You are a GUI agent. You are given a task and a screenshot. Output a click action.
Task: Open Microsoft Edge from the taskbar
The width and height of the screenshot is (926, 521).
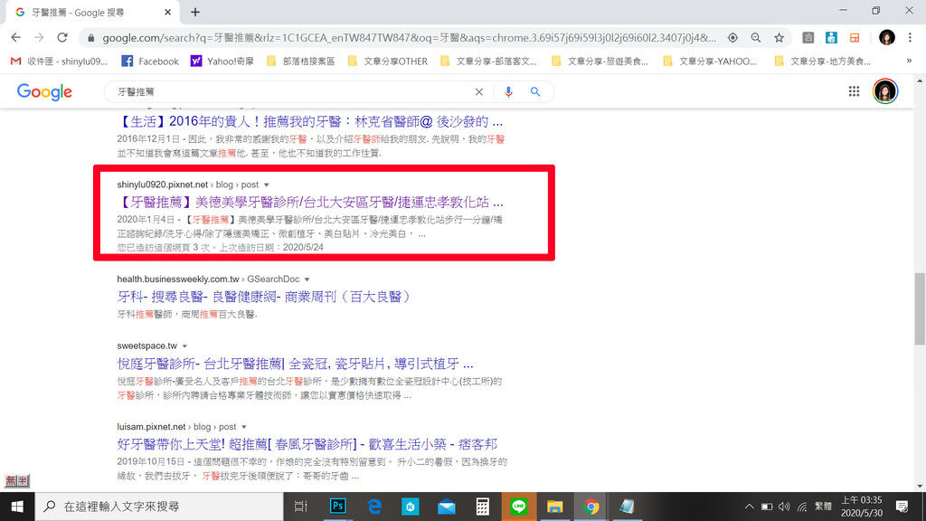[373, 507]
